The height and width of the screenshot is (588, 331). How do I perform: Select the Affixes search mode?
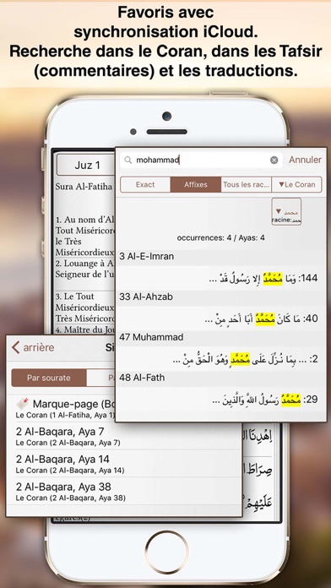click(196, 184)
